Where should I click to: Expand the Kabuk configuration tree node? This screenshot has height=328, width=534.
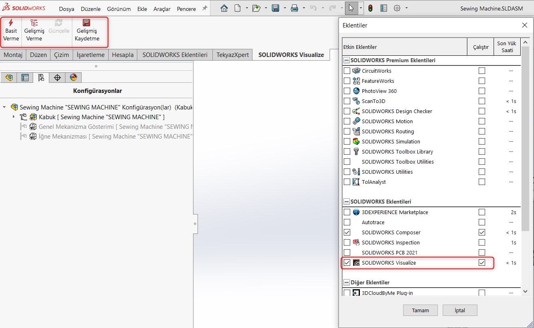(14, 117)
